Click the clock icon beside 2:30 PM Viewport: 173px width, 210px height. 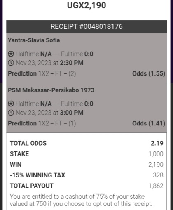(x=11, y=63)
